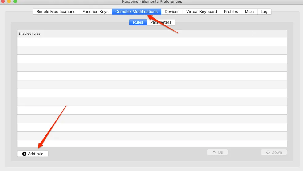
Task: Click the Add rule button
Action: pyautogui.click(x=33, y=154)
